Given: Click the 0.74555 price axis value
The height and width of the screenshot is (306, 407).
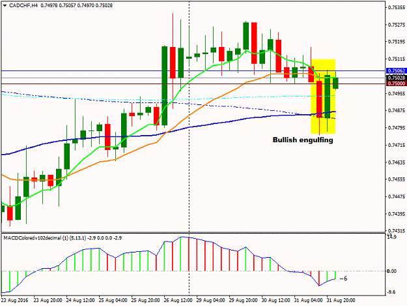Looking at the screenshot, I should tap(397, 179).
